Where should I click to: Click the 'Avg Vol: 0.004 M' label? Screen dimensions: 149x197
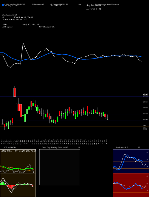[96, 5]
